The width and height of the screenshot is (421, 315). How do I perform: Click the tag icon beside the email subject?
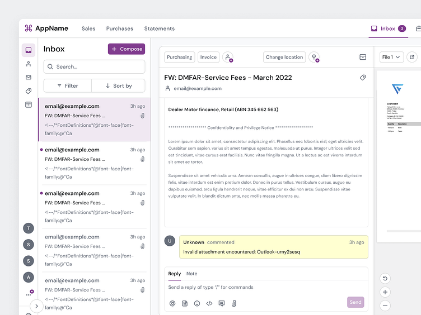(x=363, y=78)
